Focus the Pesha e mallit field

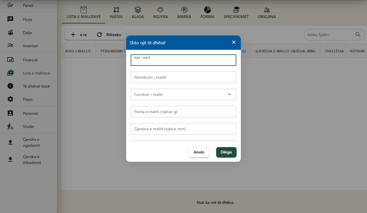click(x=183, y=112)
